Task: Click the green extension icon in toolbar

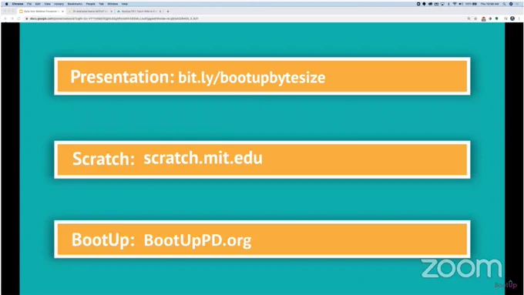Action: click(496, 18)
